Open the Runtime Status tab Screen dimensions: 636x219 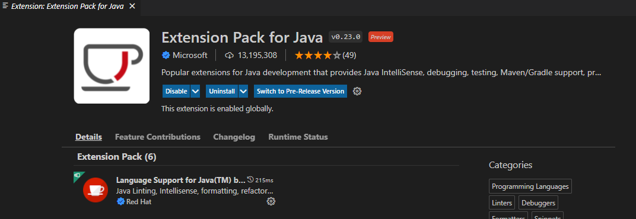point(298,137)
